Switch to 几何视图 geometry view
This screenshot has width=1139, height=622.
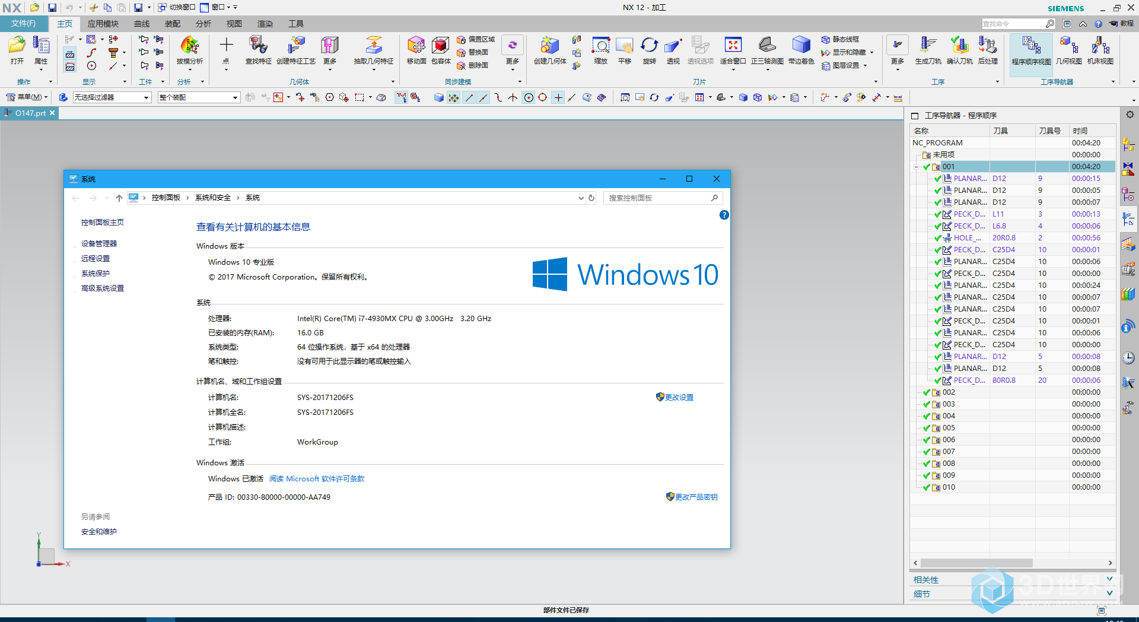(x=1069, y=50)
